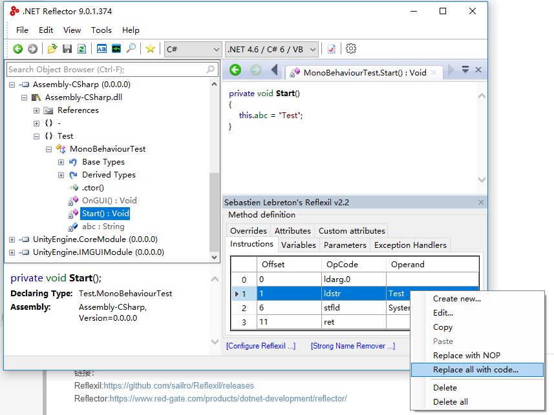Open an assembly with the folder icon
Image resolution: width=554 pixels, height=415 pixels.
(52, 48)
